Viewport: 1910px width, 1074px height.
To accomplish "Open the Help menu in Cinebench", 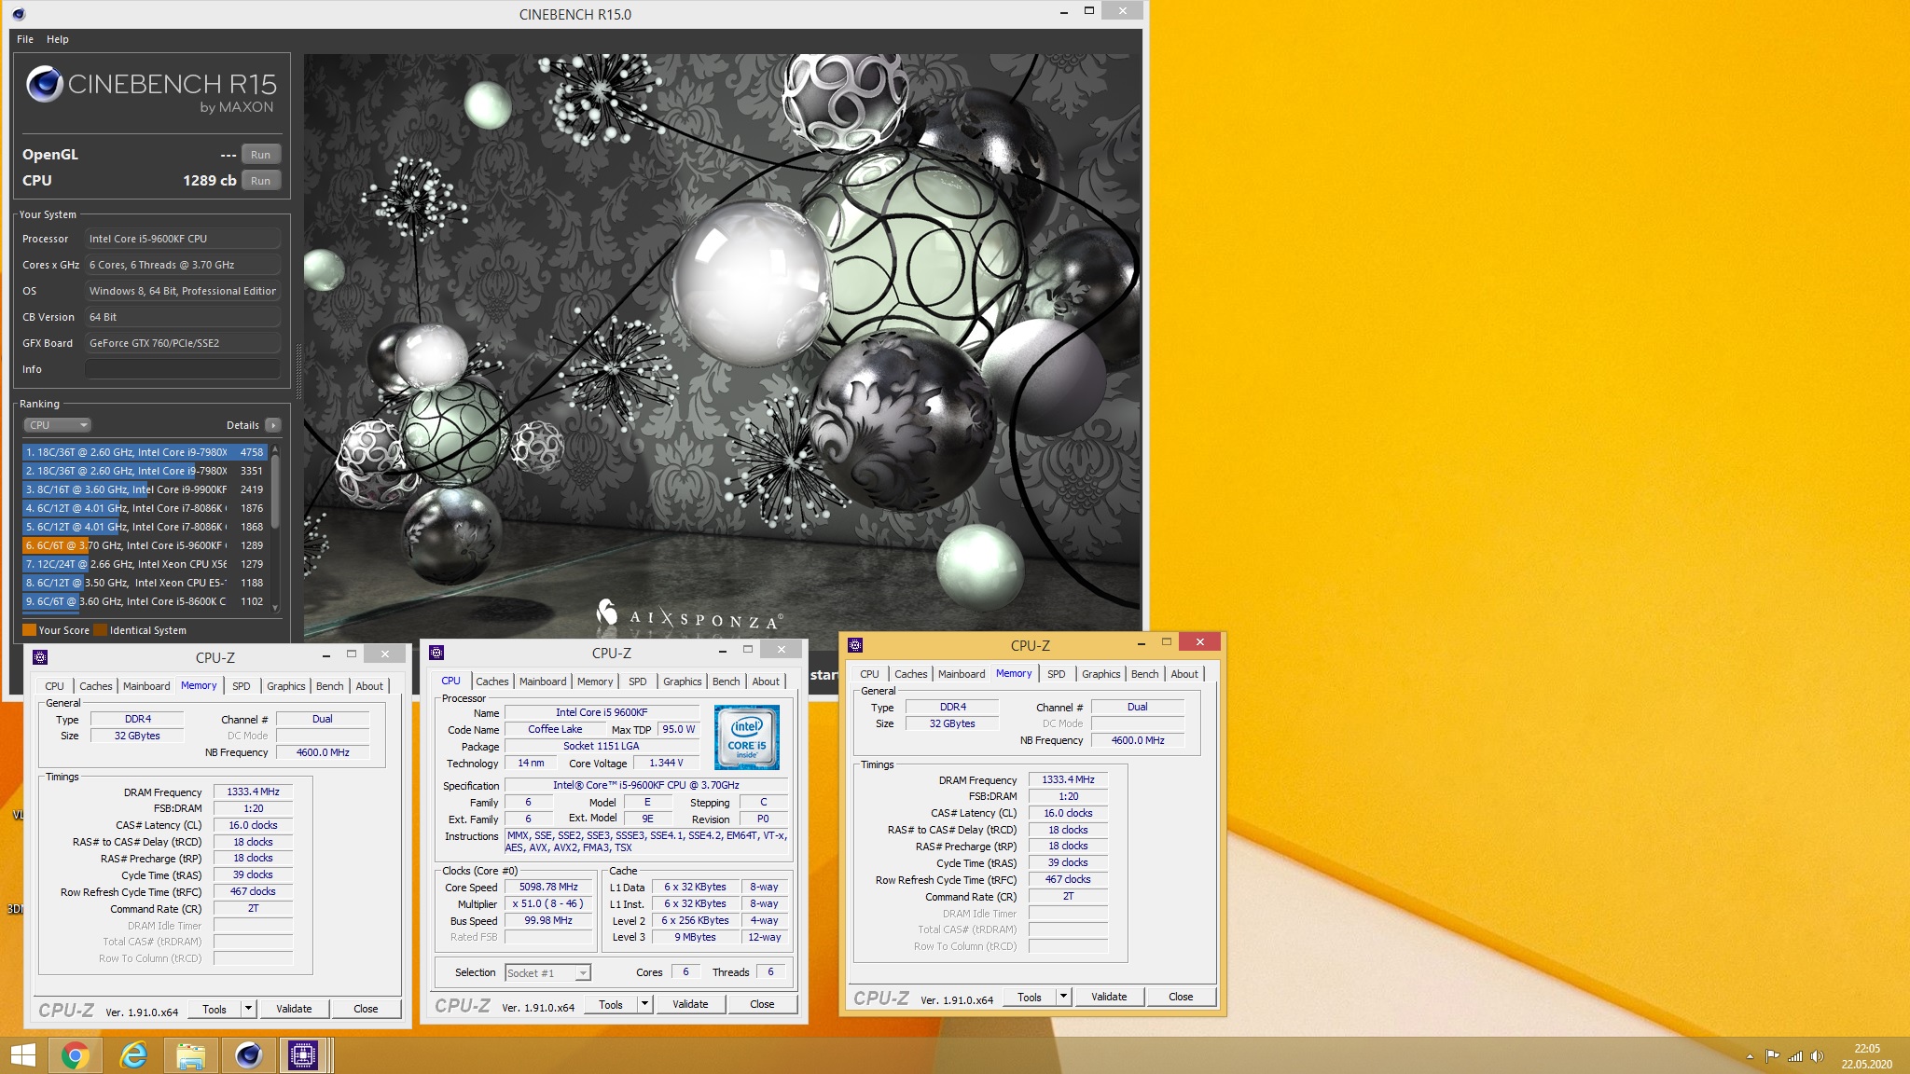I will [58, 39].
